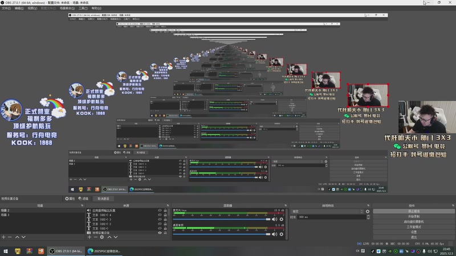Image resolution: width=456 pixels, height=256 pixels.
Task: Select 场景 3 in scenes list
Action: point(42,215)
